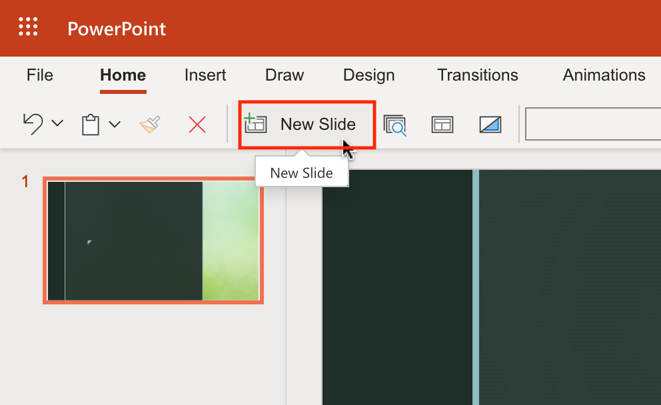Image resolution: width=661 pixels, height=405 pixels.
Task: Go to the Draw tab
Action: (285, 75)
